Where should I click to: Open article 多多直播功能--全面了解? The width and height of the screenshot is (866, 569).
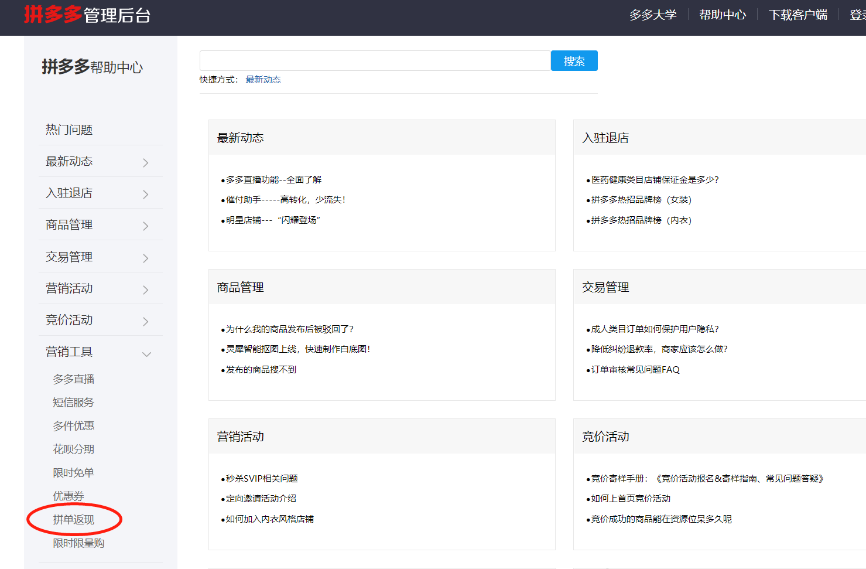273,180
